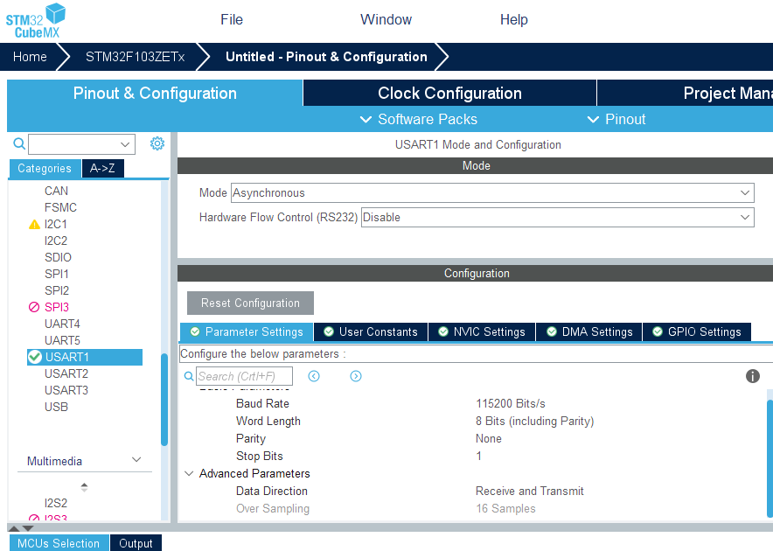Open the GPIO Settings tab
Screen dimensions: 773x551
tap(697, 332)
